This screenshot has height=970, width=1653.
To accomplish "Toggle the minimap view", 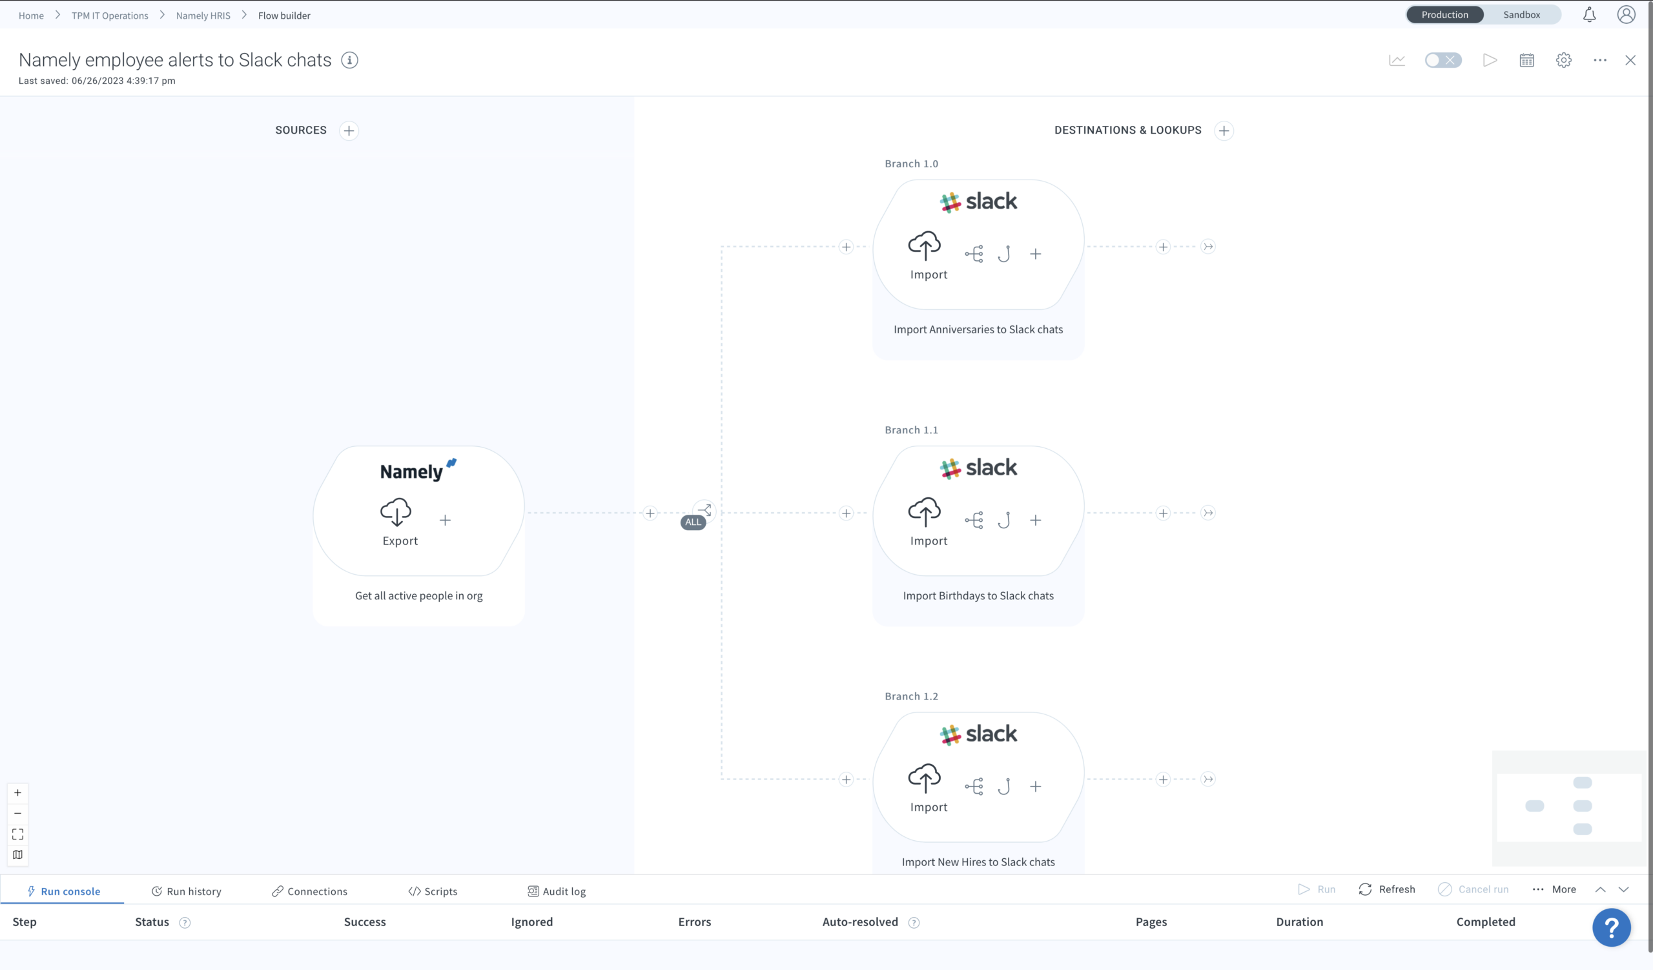I will pyautogui.click(x=17, y=854).
